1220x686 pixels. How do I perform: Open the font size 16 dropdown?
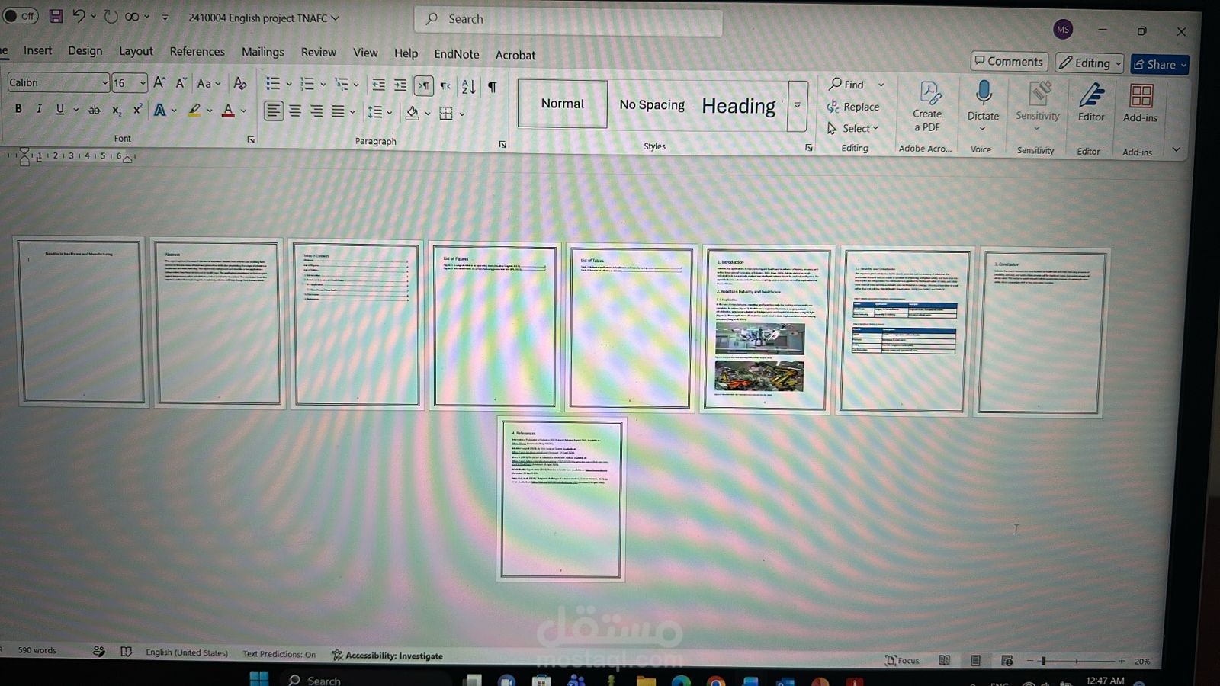[x=142, y=82]
